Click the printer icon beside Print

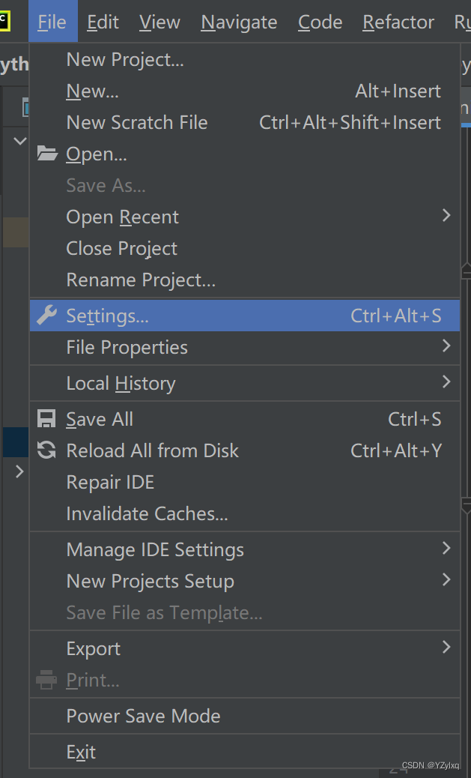point(47,680)
